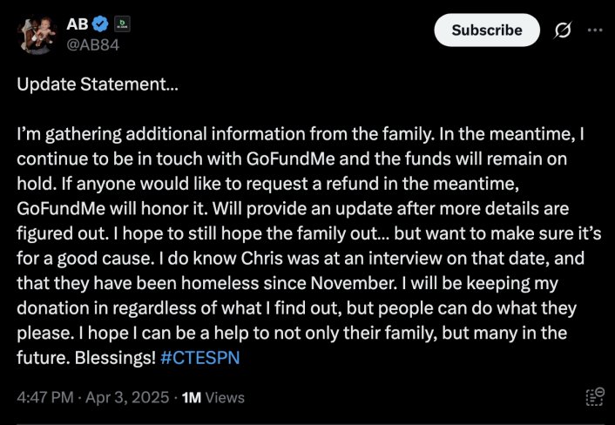This screenshot has height=425, width=615.
Task: Click the blue verified checkmark badge
Action: pos(100,24)
